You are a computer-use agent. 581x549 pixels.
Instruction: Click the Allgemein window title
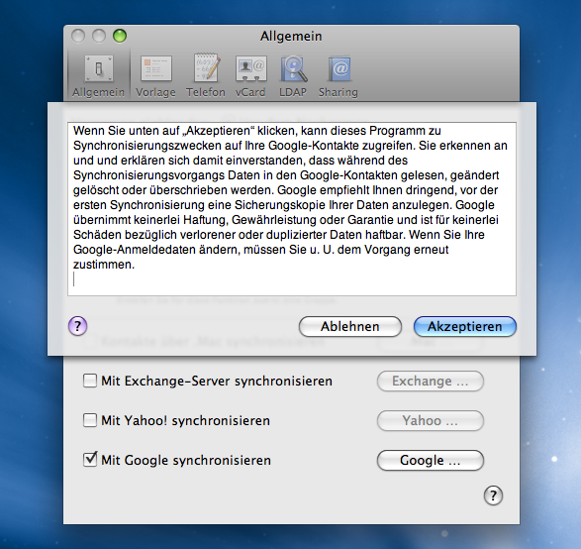(291, 37)
